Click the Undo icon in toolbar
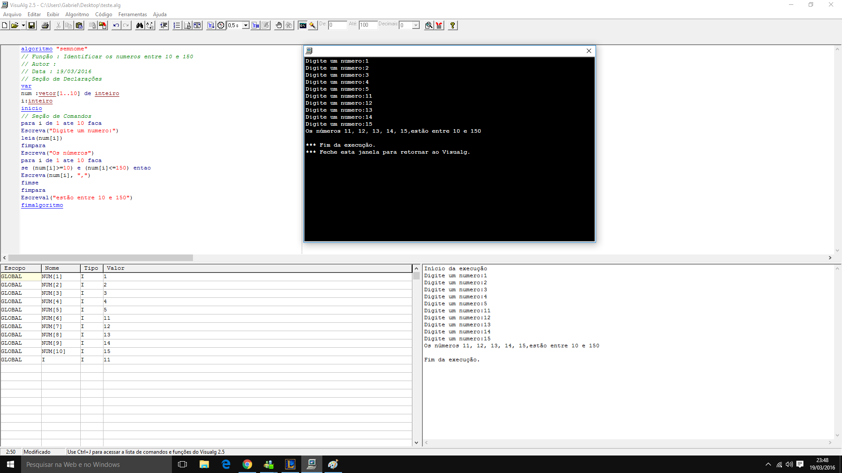The height and width of the screenshot is (473, 842). tap(115, 25)
